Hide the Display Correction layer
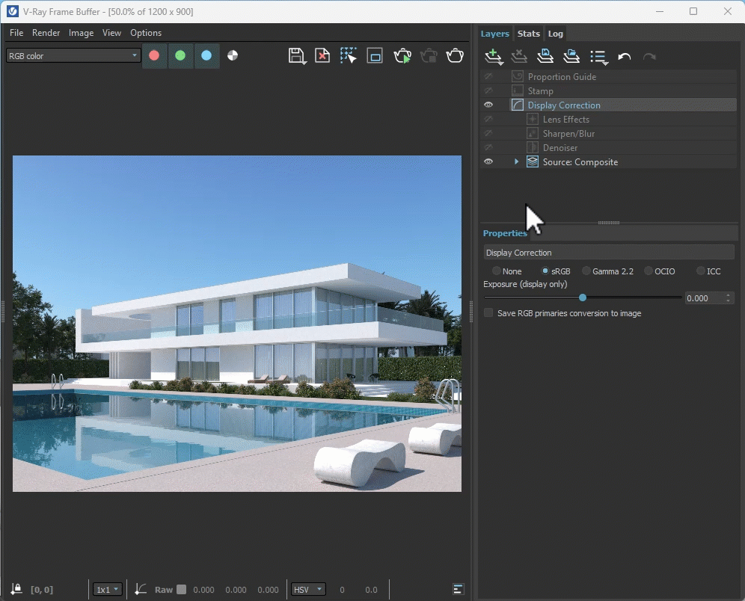The height and width of the screenshot is (601, 745). [488, 105]
